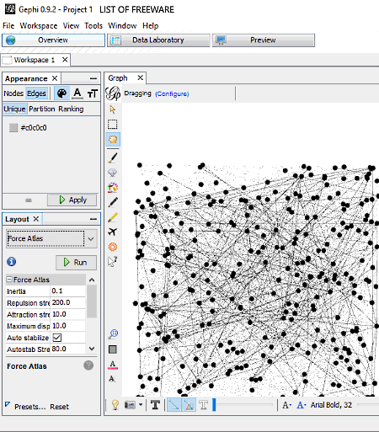
Task: Run the Force Atlas layout
Action: [76, 263]
